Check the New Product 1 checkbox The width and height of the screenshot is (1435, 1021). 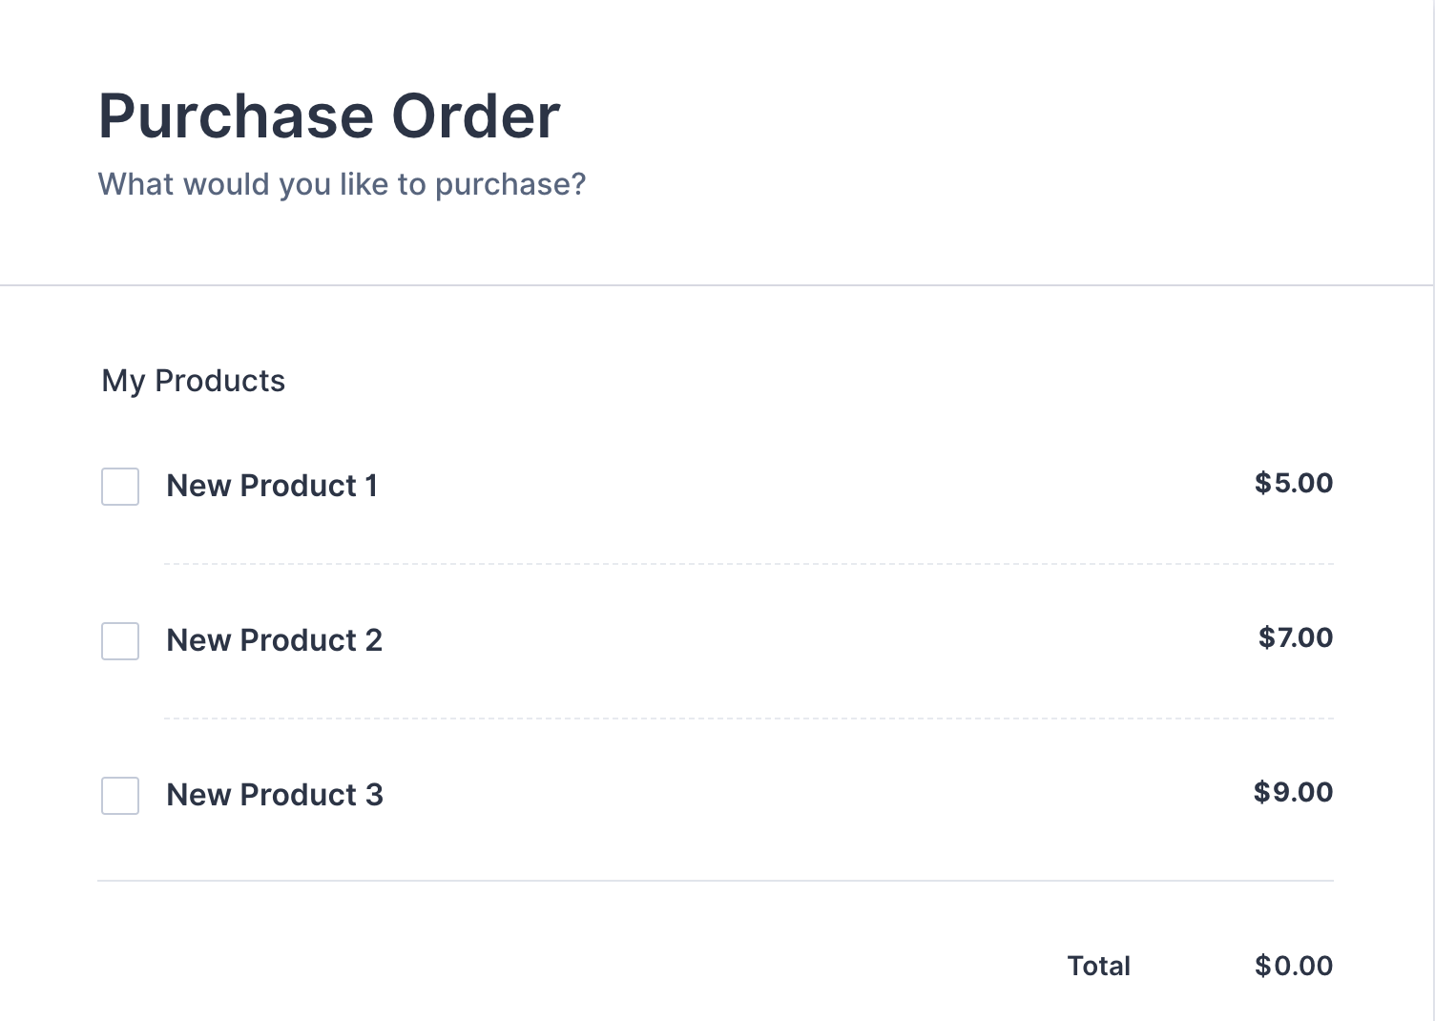point(119,488)
